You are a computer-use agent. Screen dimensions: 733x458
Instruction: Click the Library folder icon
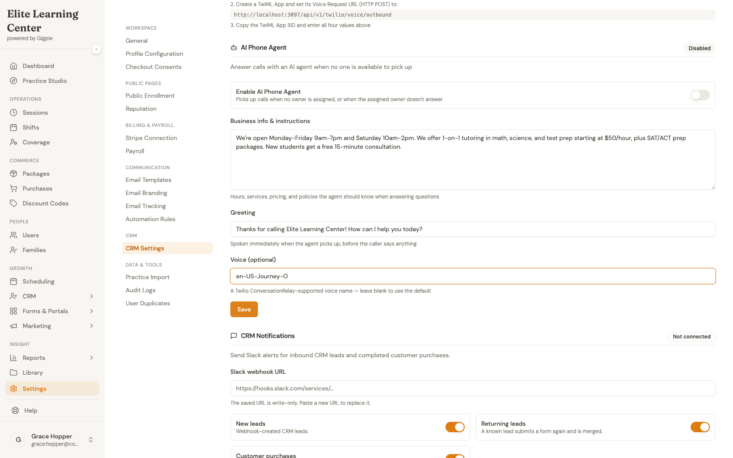[x=14, y=373]
